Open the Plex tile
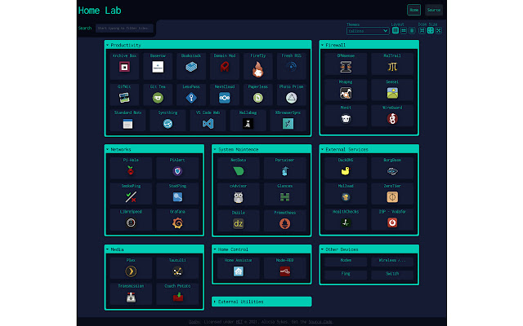The height and width of the screenshot is (326, 523). click(x=131, y=268)
